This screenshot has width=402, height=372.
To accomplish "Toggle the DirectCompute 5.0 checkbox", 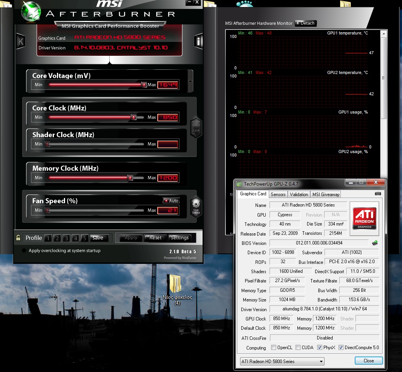I will [x=341, y=347].
